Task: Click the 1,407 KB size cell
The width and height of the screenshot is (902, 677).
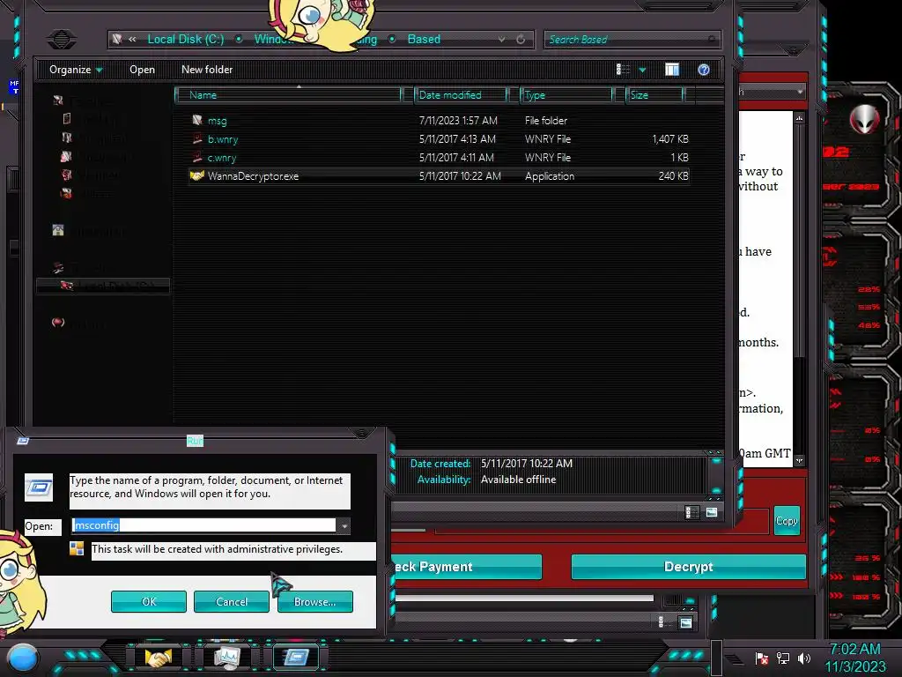Action: pyautogui.click(x=670, y=138)
